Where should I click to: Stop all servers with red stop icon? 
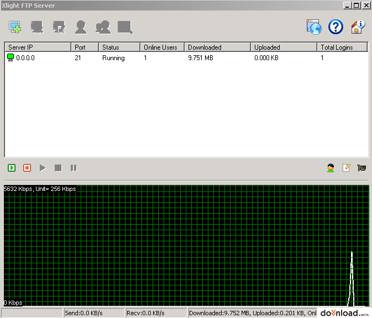click(27, 168)
